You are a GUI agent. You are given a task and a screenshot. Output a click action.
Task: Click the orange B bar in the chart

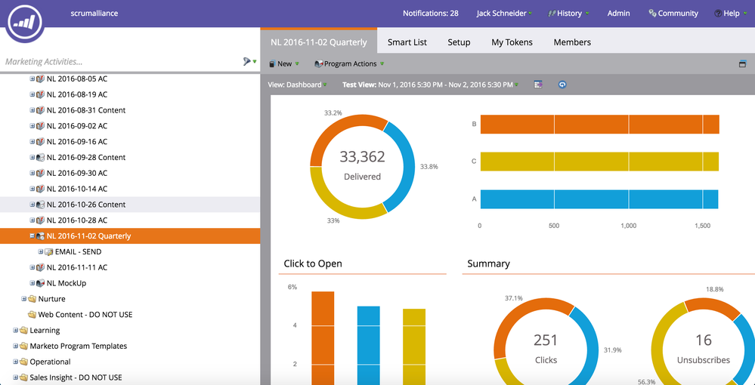pos(599,124)
